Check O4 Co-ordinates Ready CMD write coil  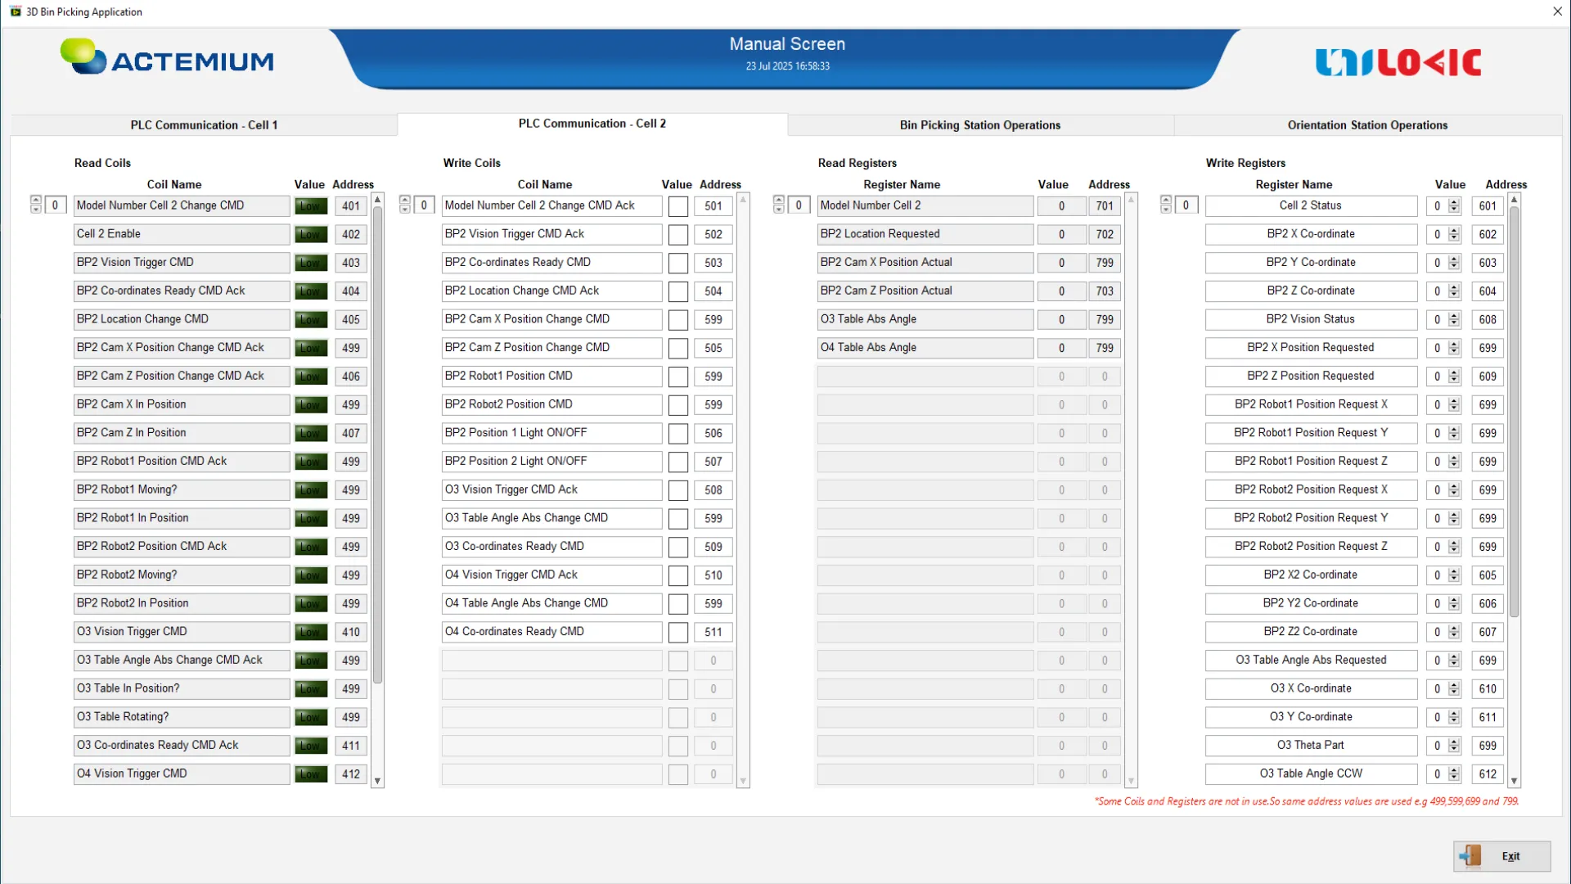[677, 633]
